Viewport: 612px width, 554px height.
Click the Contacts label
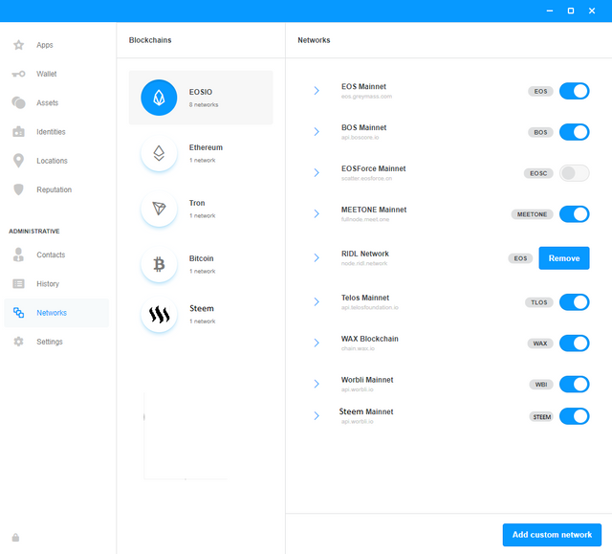tap(51, 255)
